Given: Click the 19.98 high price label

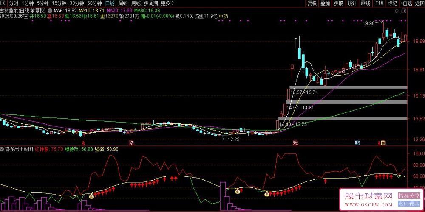Looking at the screenshot, I should [368, 23].
